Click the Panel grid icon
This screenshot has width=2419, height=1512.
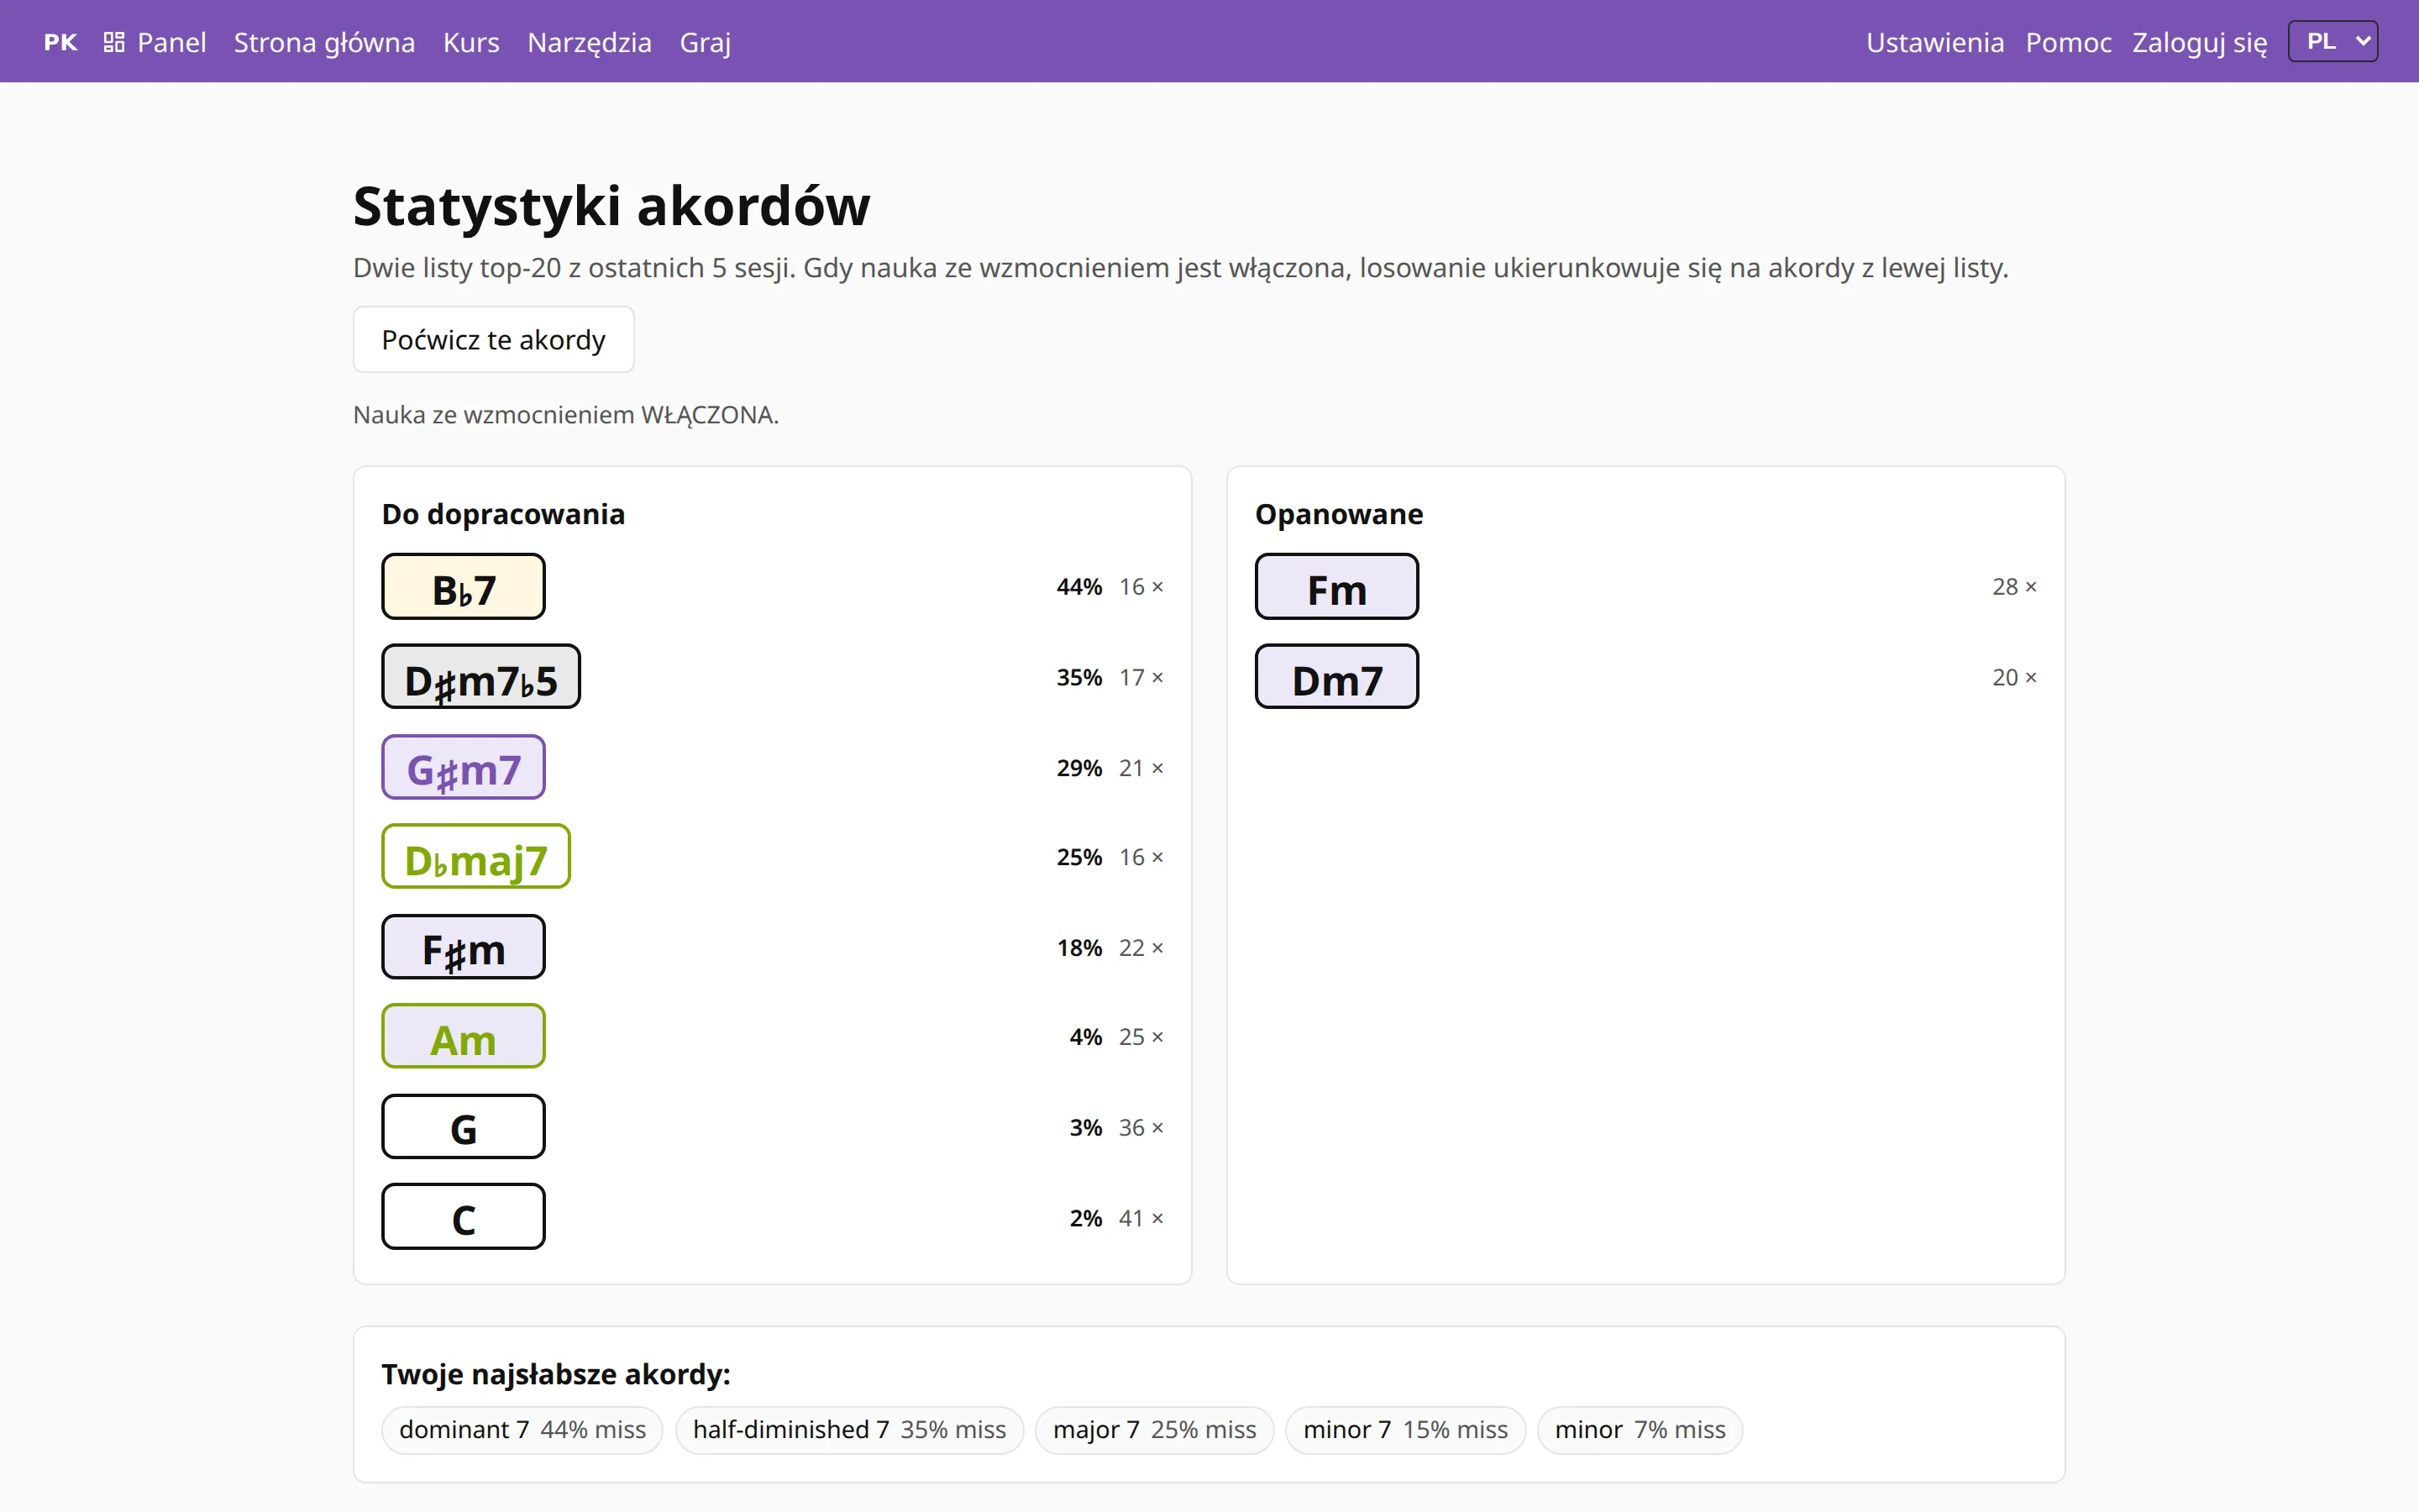[x=114, y=42]
